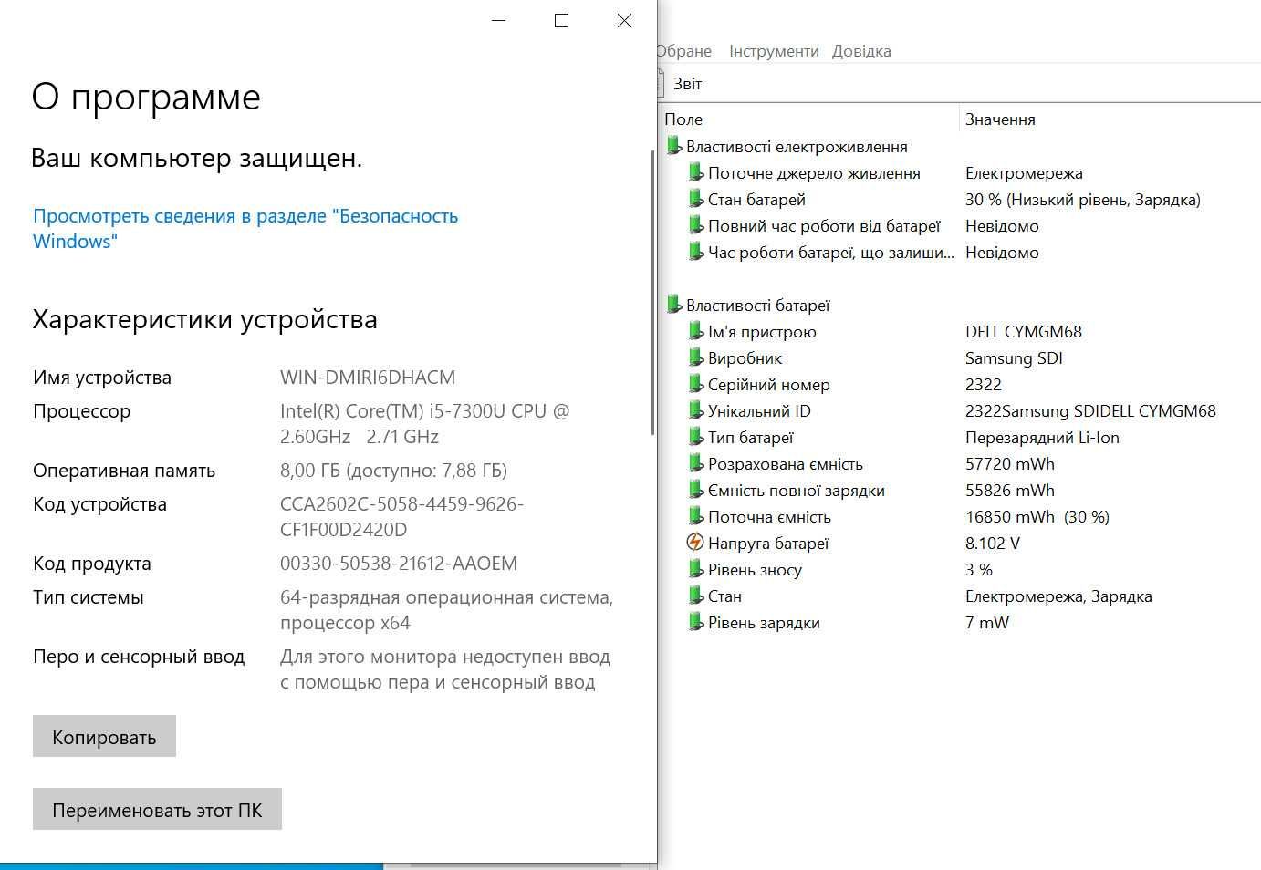Click the 57720 mWh value
Viewport: 1261px width, 870px height.
[x=1010, y=463]
